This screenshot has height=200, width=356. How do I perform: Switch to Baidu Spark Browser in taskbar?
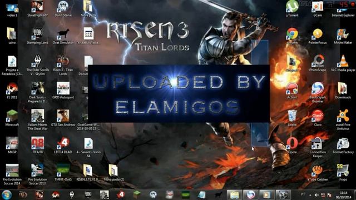coord(251,195)
